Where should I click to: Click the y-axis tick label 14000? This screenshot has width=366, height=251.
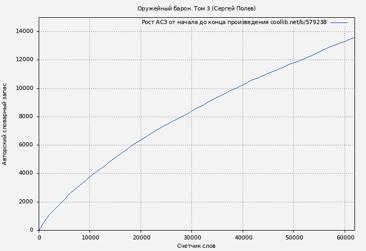coord(25,31)
